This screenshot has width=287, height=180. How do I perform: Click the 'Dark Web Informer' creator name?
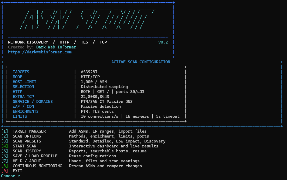pos(56,47)
